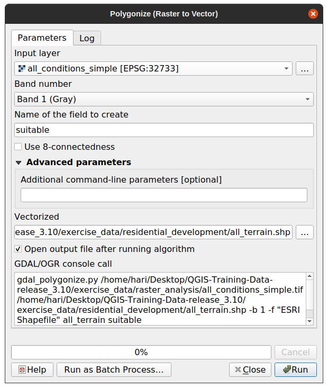
Task: Enable Use 8-connectedness checkbox
Action: click(x=19, y=147)
